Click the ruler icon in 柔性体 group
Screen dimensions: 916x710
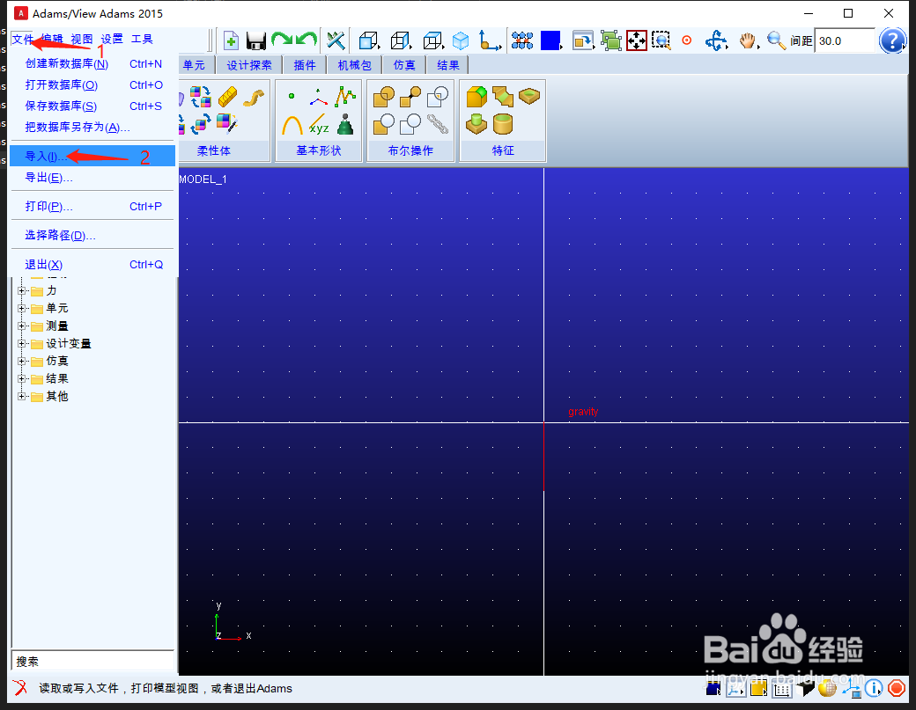228,96
